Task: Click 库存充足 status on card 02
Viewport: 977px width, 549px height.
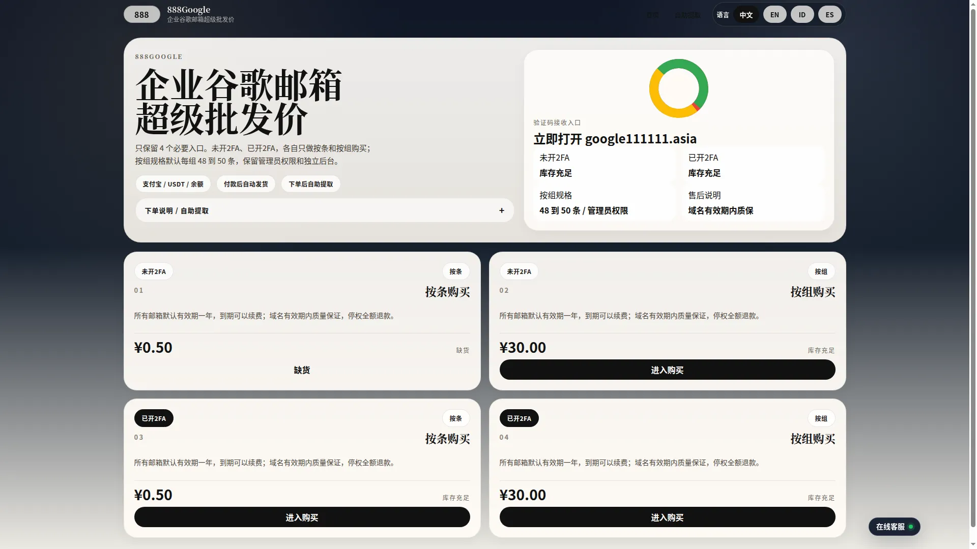Action: [x=821, y=350]
